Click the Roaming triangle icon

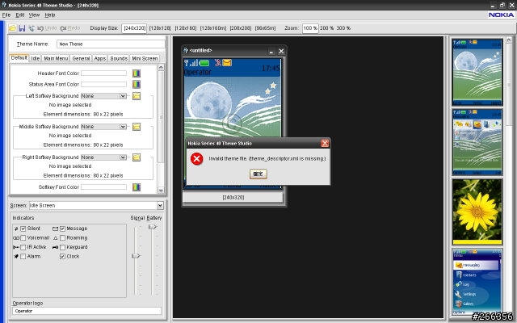click(56, 238)
